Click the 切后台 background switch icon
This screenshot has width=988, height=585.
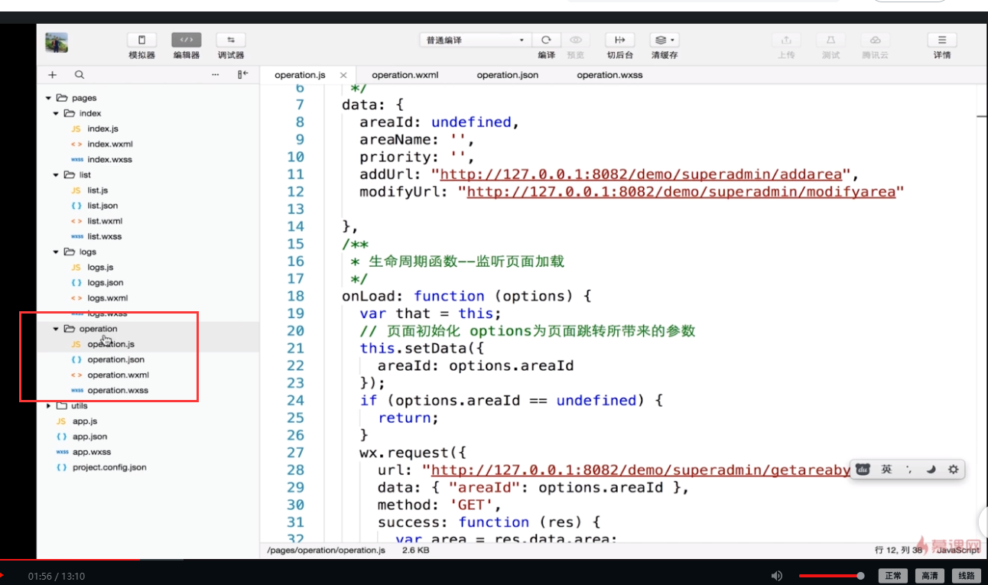click(619, 40)
